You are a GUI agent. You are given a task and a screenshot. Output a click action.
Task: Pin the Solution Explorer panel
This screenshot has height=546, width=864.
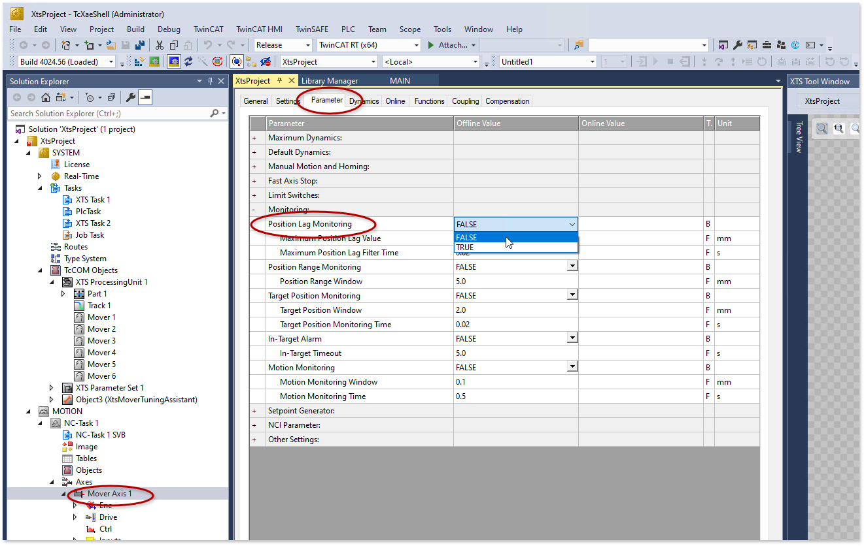point(211,81)
